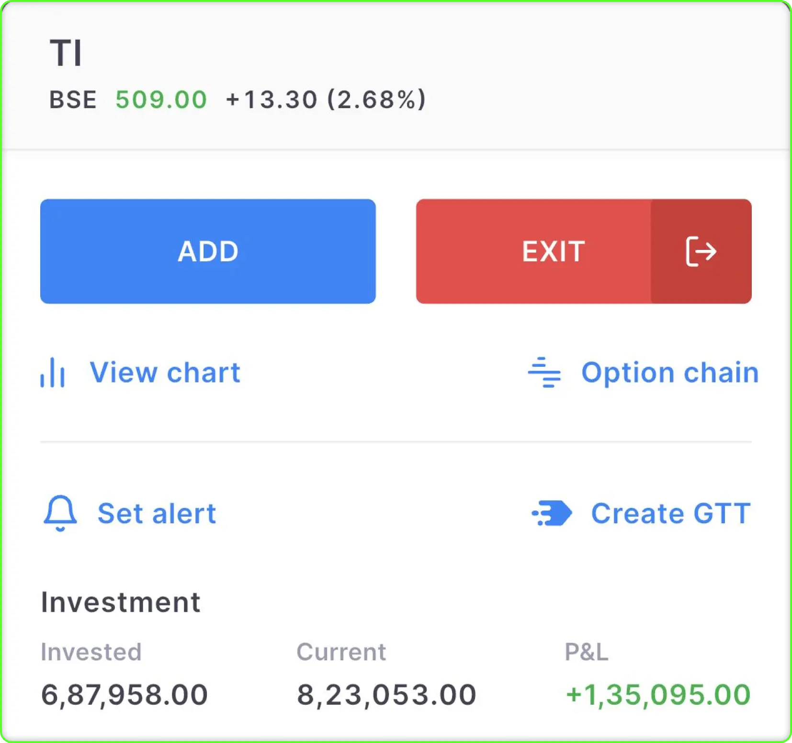
Task: Open the Option chain link
Action: (x=669, y=372)
